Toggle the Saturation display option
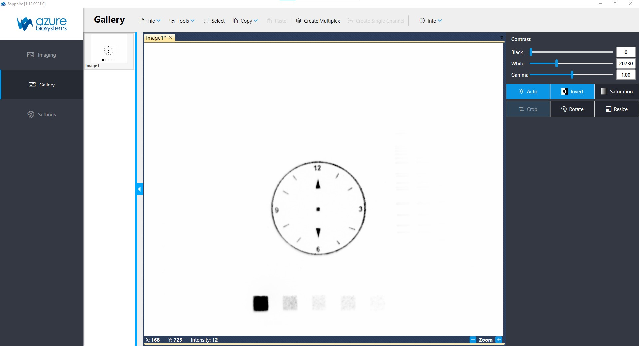The image size is (639, 346). coord(616,91)
